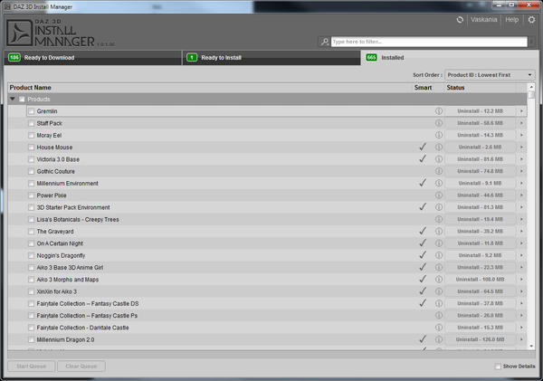Open info icon for Noggin's Dragonfly
543x381 pixels.
439,255
